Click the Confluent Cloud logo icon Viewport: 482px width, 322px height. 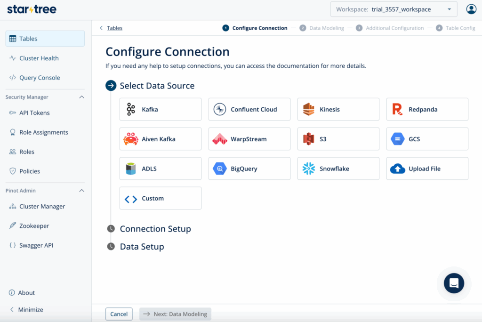[220, 109]
